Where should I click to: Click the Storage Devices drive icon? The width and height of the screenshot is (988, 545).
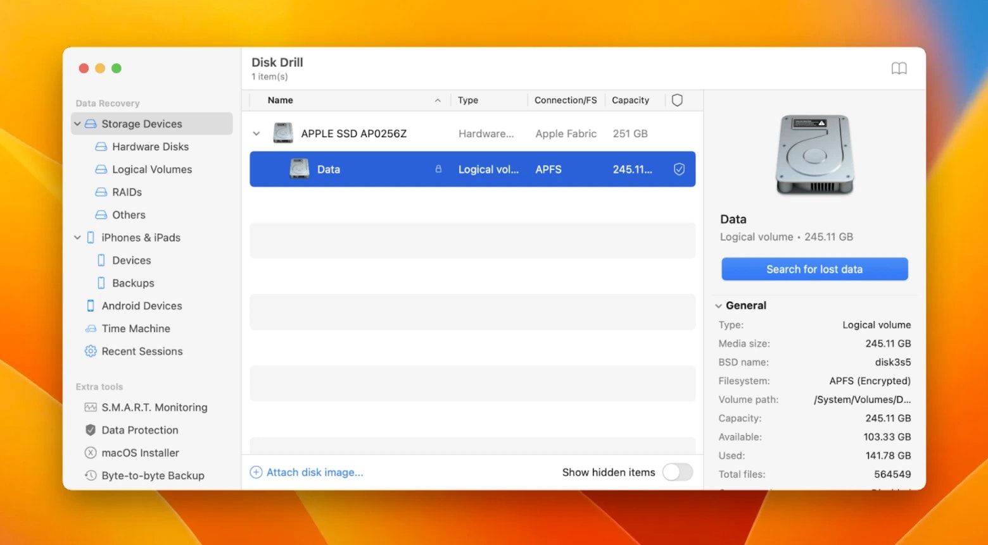click(x=91, y=124)
